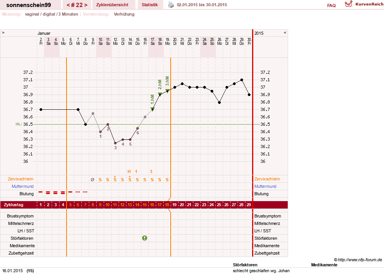Click the note date 16.01.2015 (15)
This screenshot has width=384, height=280.
point(18,271)
